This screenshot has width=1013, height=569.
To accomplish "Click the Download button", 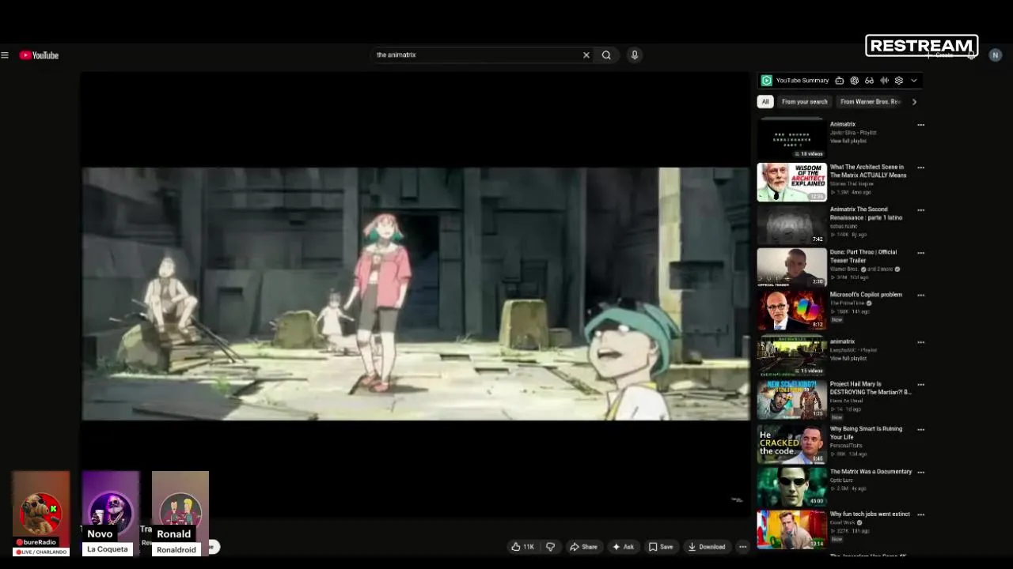I will point(707,547).
